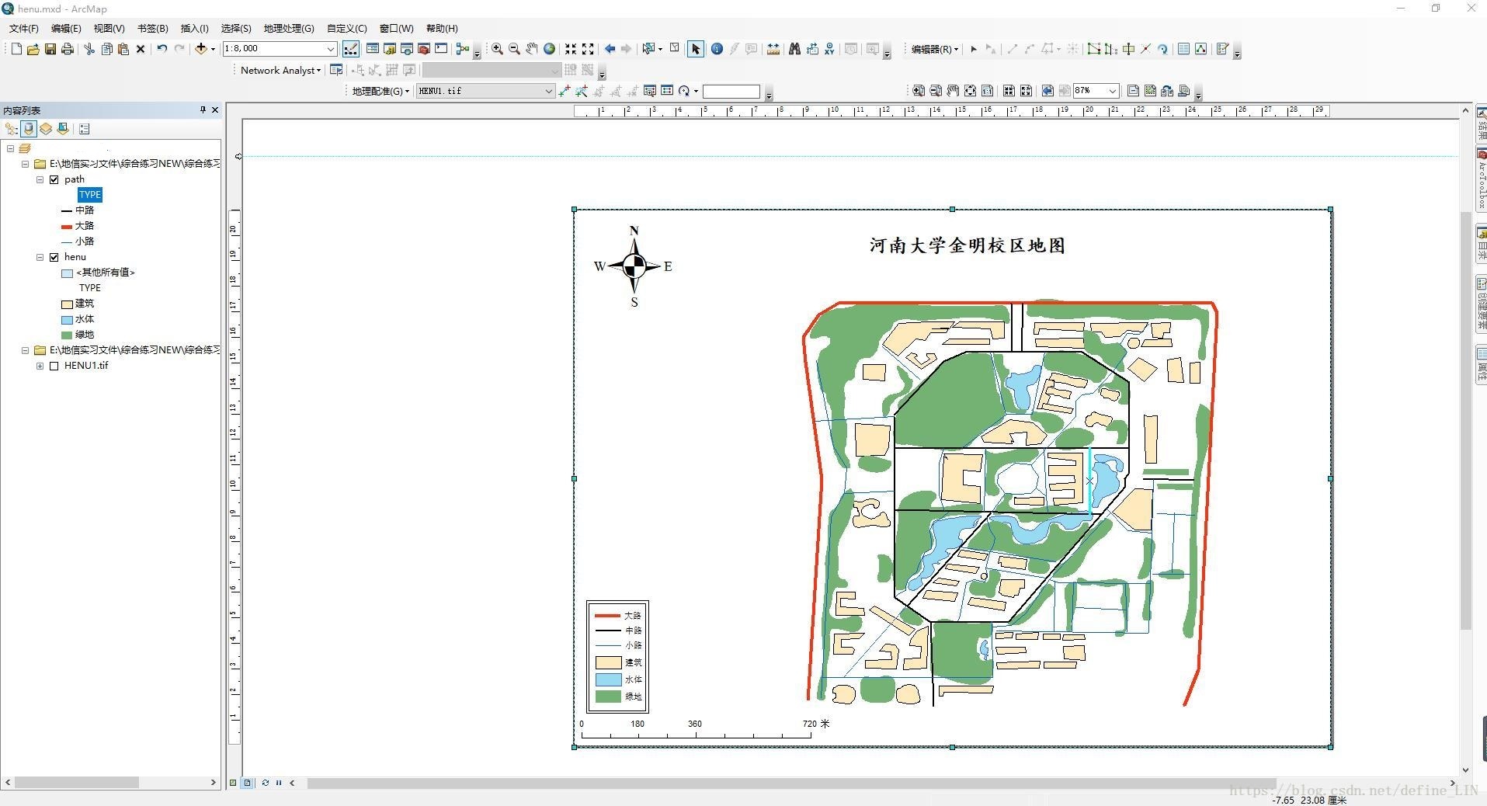Open the Find binoculars tool
The image size is (1487, 806).
(x=794, y=48)
